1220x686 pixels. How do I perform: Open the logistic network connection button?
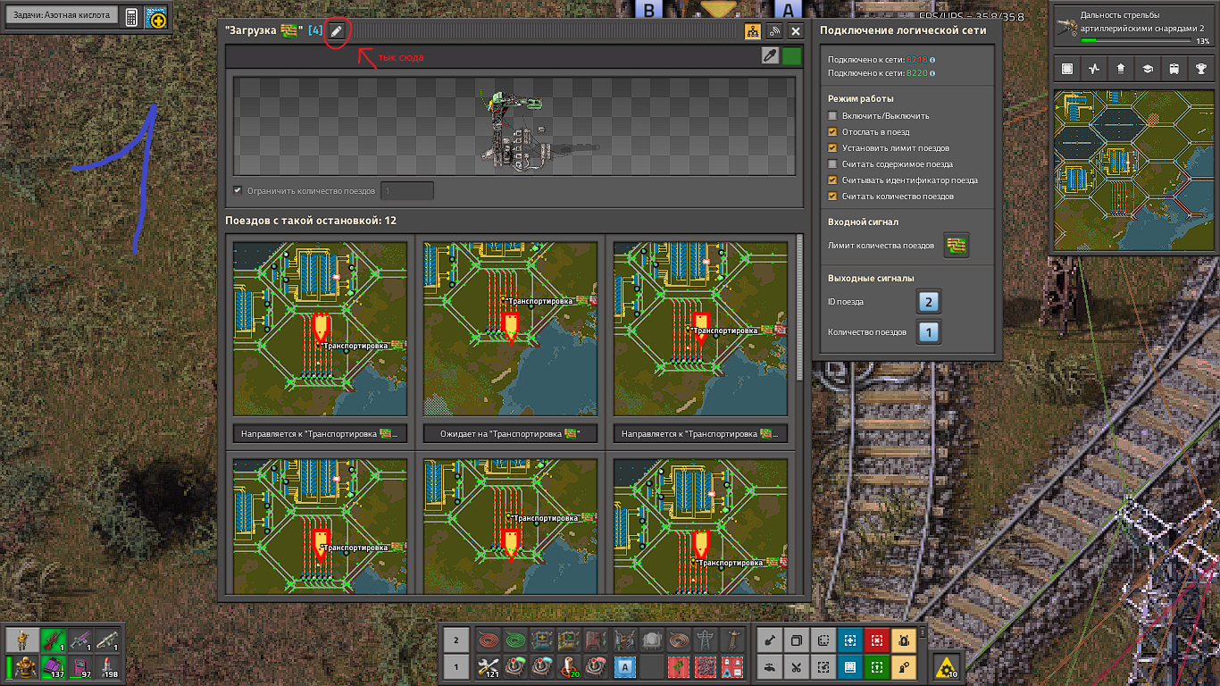[774, 31]
